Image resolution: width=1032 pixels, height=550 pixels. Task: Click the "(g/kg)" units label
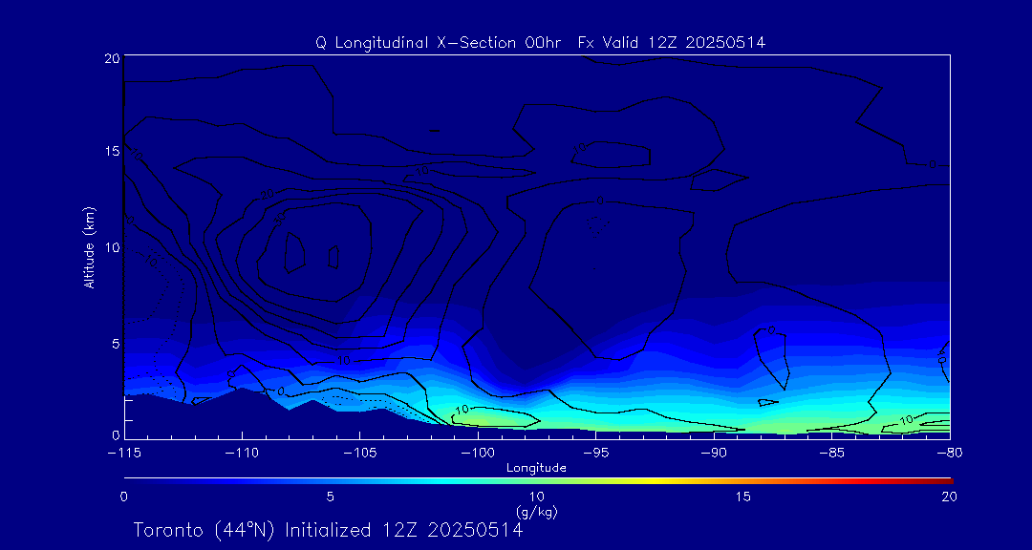point(536,512)
